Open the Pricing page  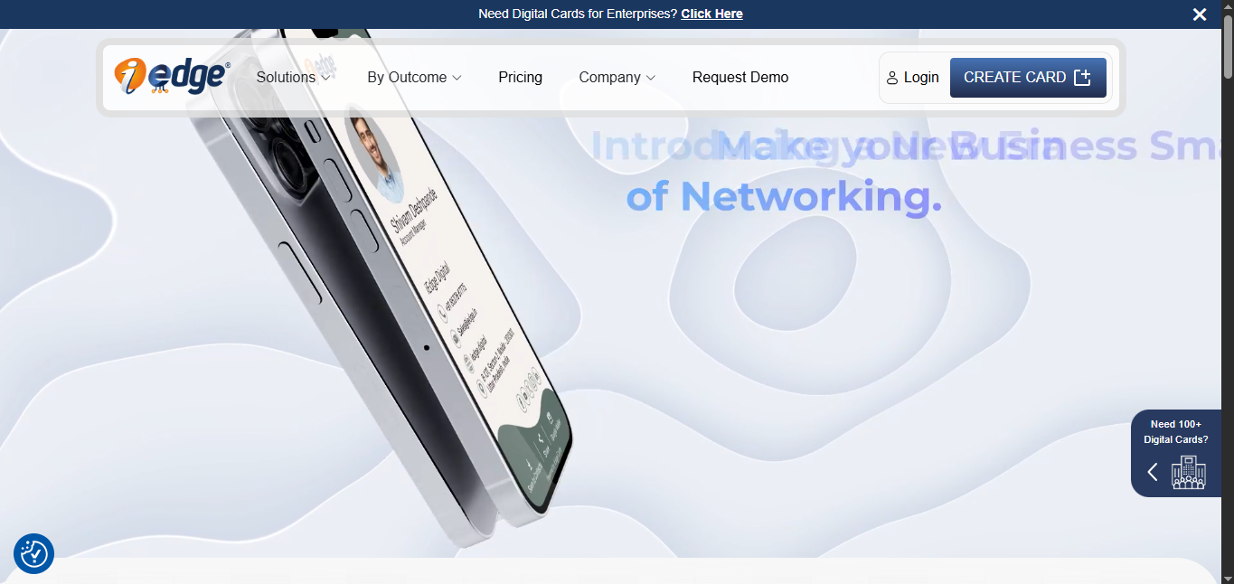(520, 78)
